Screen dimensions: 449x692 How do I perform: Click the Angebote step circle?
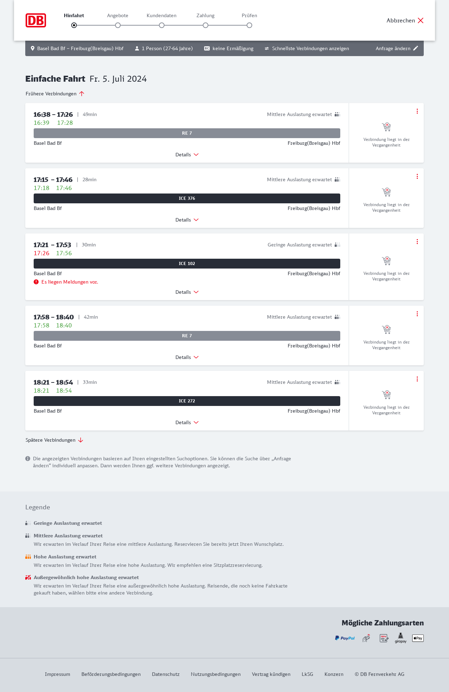118,25
